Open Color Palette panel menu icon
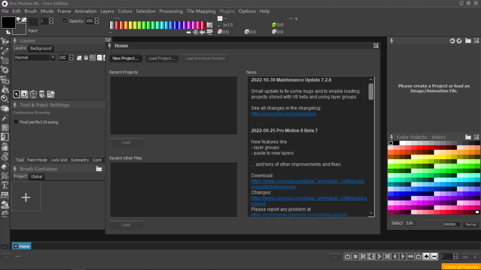This screenshot has width=481, height=270. pos(468,137)
